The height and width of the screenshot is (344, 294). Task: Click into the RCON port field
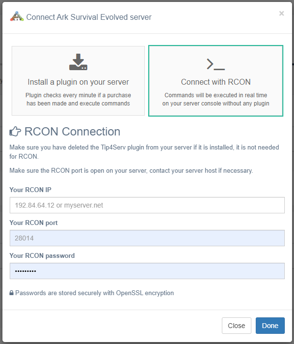pos(147,238)
